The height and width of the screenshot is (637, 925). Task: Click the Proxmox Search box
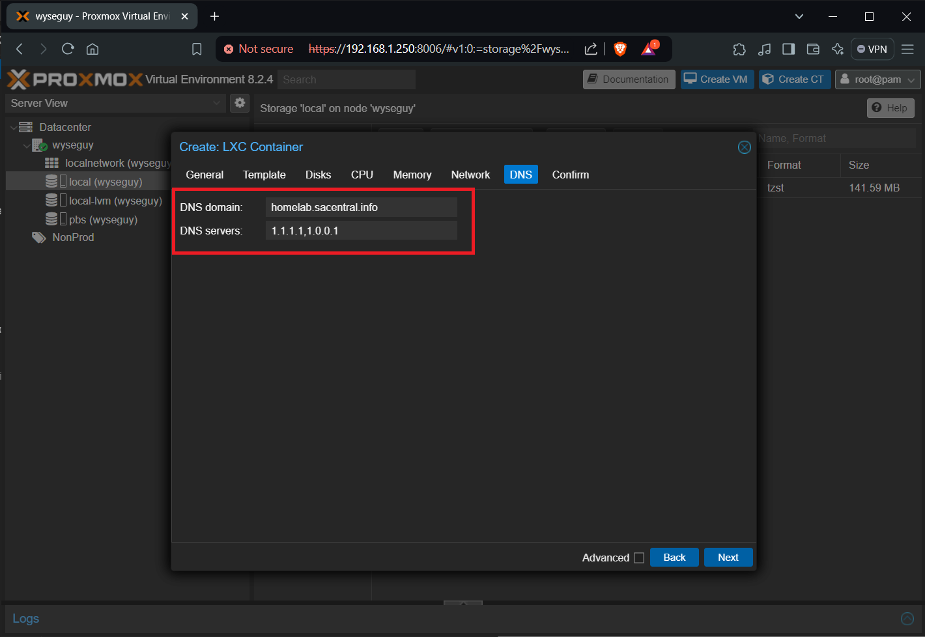347,79
